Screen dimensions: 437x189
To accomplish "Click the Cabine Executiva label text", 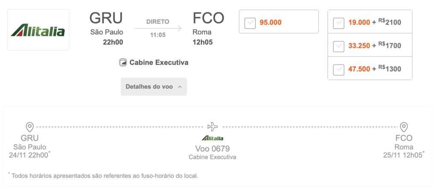I will coord(159,62).
